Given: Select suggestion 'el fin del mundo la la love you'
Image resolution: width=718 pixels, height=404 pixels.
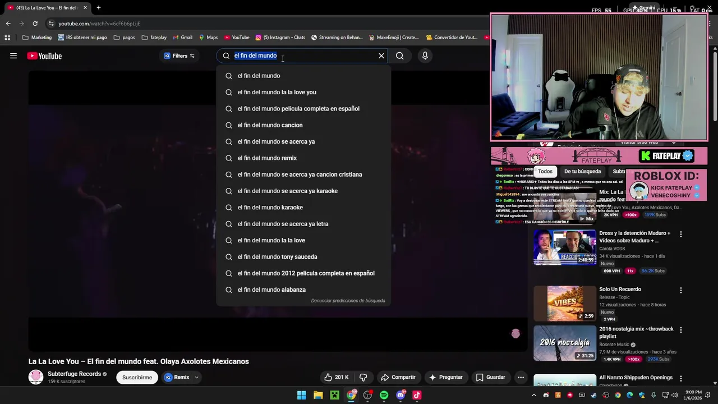Looking at the screenshot, I should click(x=303, y=92).
